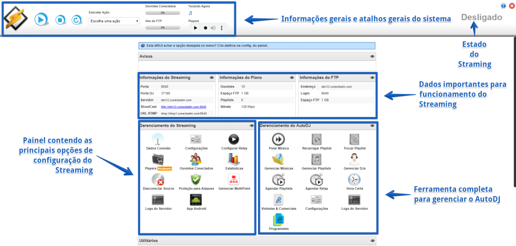This screenshot has width=516, height=246.
Task: Open Proteção para Ataques shield icon
Action: pyautogui.click(x=197, y=179)
